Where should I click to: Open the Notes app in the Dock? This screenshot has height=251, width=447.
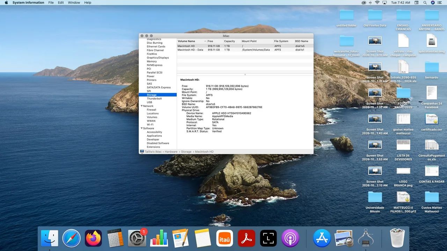203,238
